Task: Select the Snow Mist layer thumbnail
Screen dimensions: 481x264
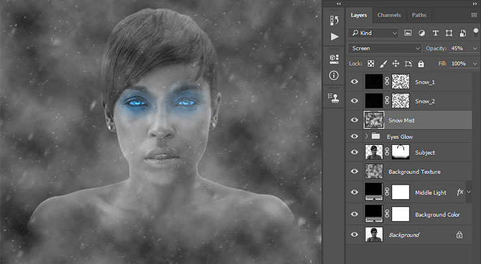Action: [374, 120]
